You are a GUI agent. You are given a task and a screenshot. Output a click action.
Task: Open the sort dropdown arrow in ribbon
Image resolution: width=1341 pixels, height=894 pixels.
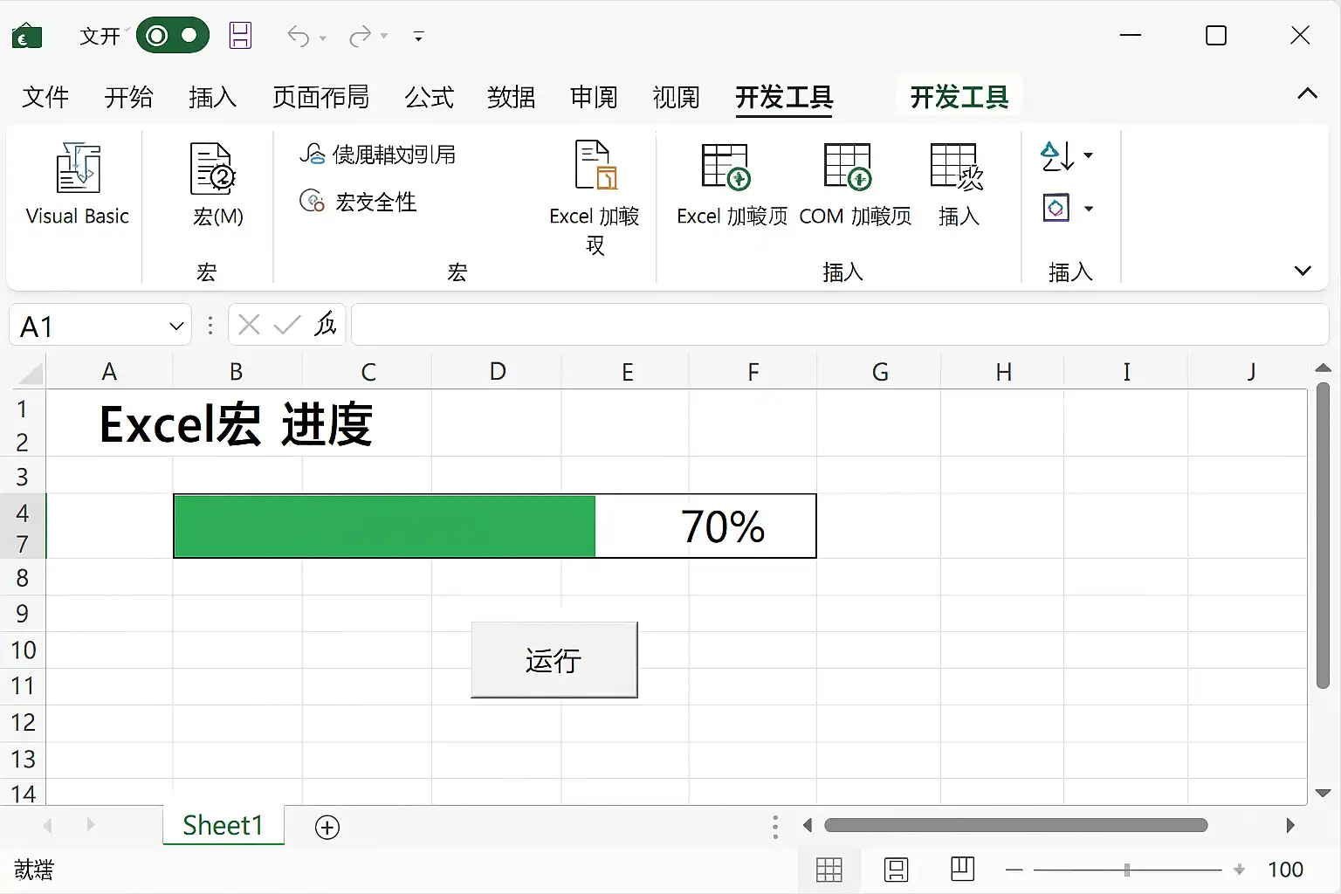pyautogui.click(x=1088, y=156)
